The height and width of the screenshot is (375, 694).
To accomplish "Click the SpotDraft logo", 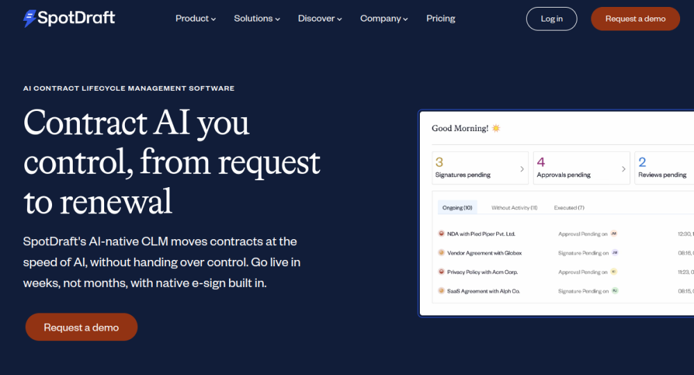I will pos(69,18).
